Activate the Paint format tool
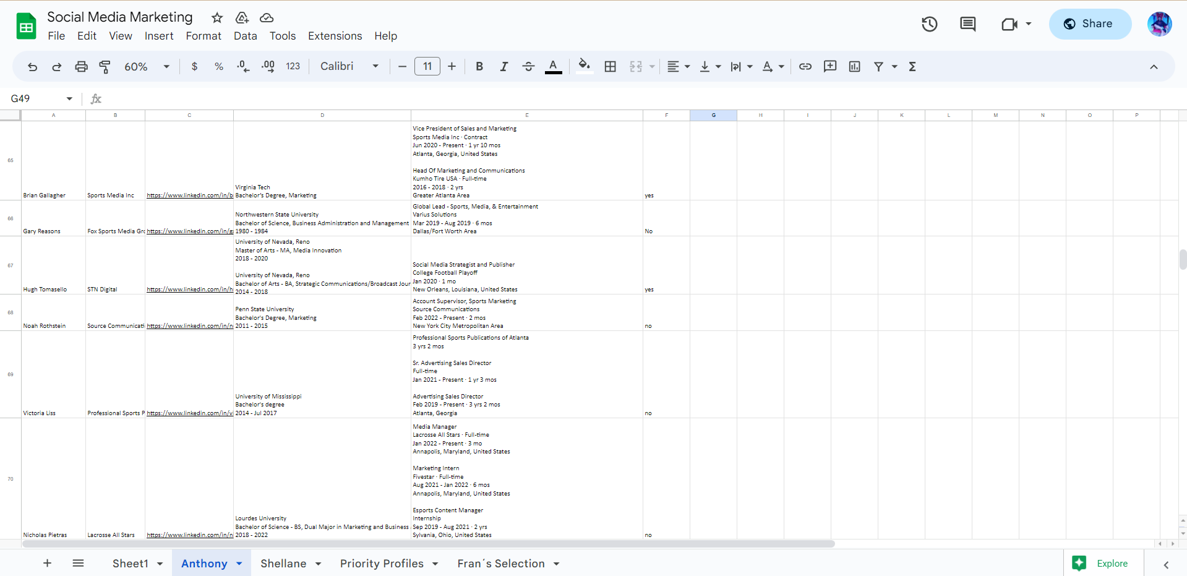1187x576 pixels. (x=105, y=67)
